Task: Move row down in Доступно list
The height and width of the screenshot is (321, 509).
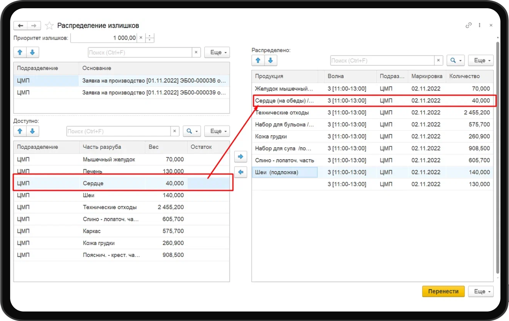Action: click(x=32, y=131)
